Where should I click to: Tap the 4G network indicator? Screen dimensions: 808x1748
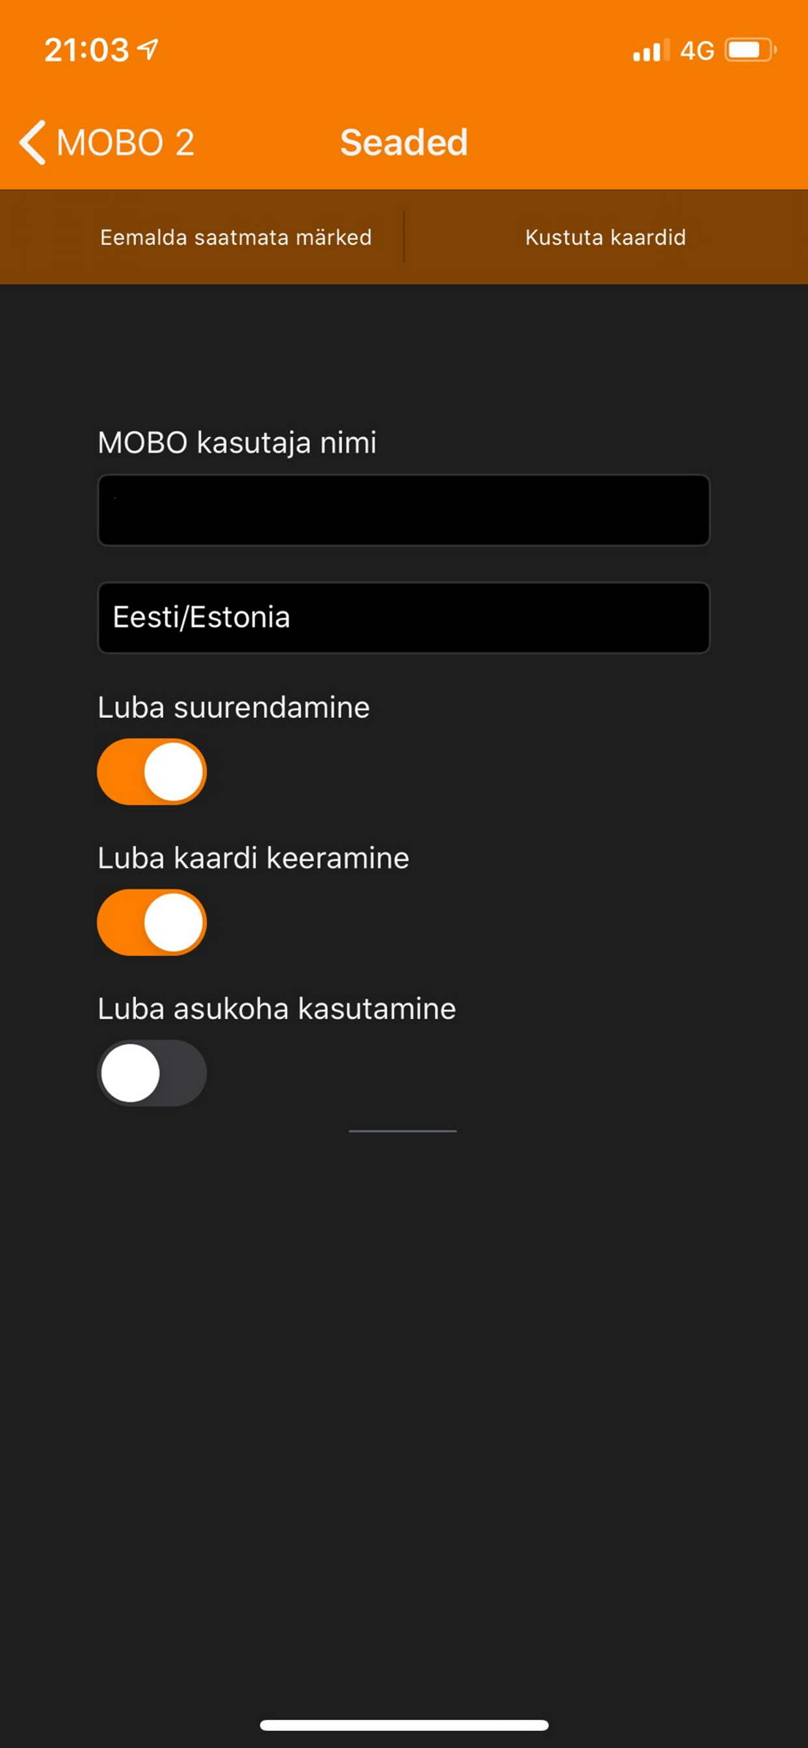697,51
